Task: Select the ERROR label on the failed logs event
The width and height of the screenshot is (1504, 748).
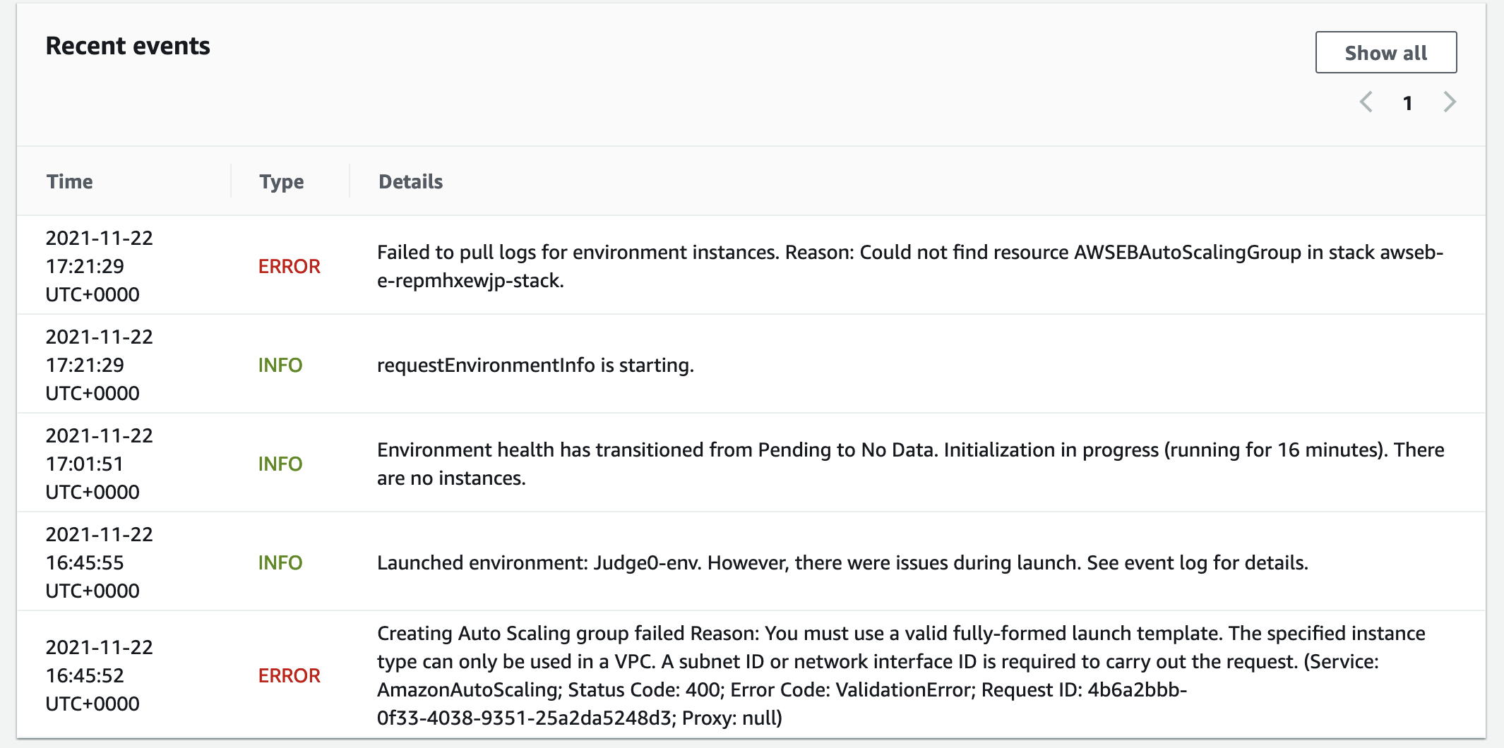Action: coord(289,266)
